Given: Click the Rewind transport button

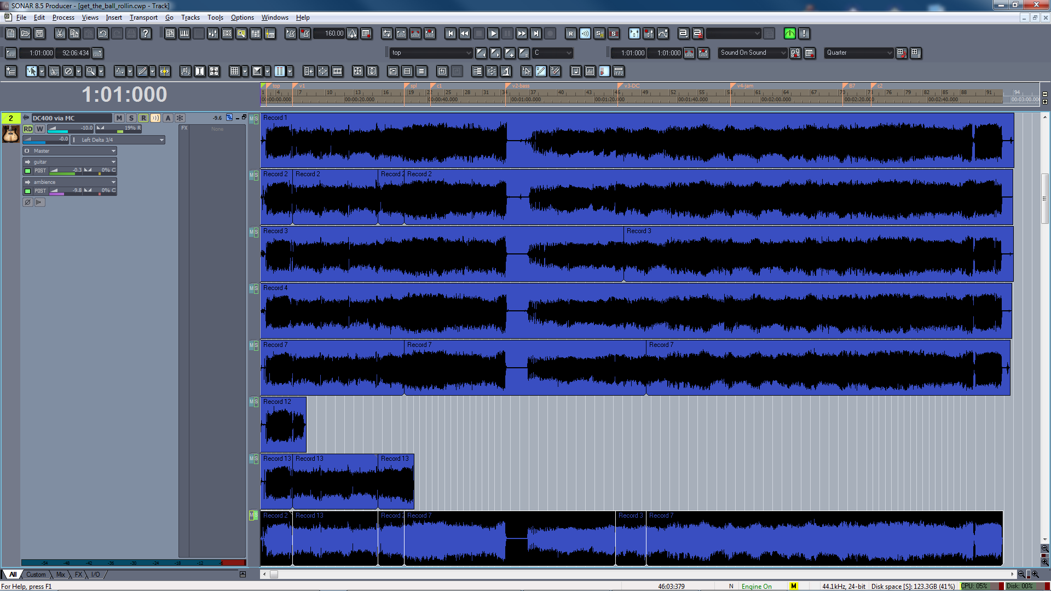Looking at the screenshot, I should point(465,34).
